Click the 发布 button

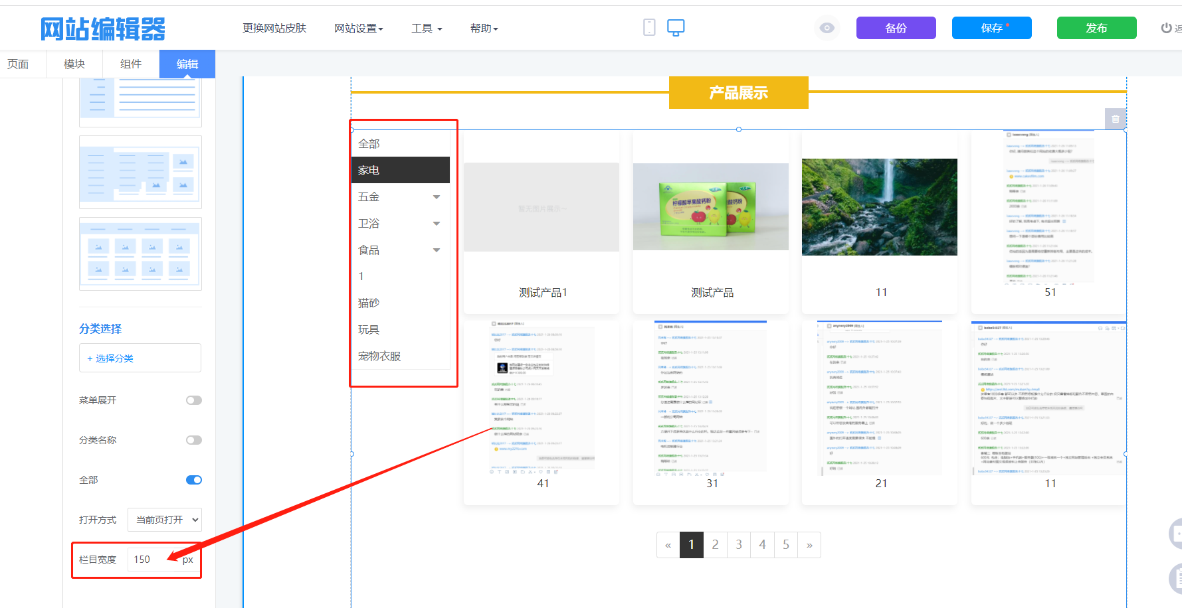tap(1097, 28)
